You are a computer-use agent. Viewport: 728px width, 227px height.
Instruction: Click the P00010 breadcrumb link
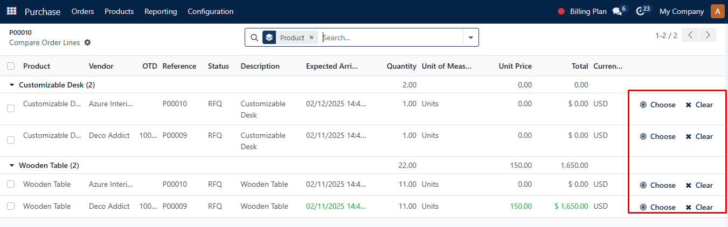point(20,32)
